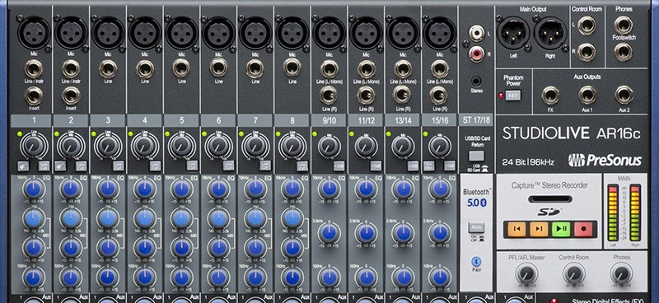Toggle the +10dB button on channel 13/14
The width and height of the screenshot is (659, 303).
(413, 166)
